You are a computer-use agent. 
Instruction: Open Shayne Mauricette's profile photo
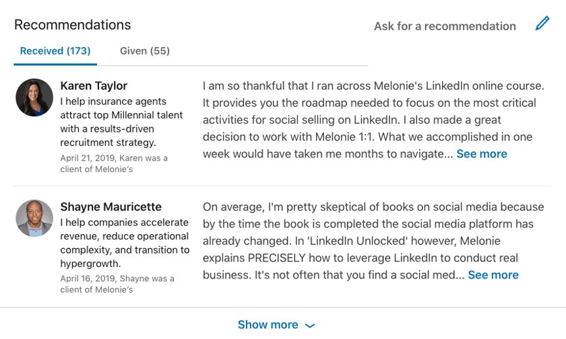click(34, 218)
